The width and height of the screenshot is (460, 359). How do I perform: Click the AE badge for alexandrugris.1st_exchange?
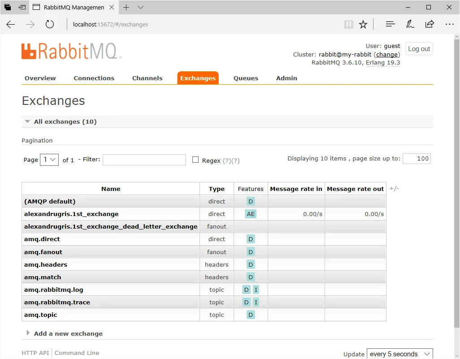[251, 214]
